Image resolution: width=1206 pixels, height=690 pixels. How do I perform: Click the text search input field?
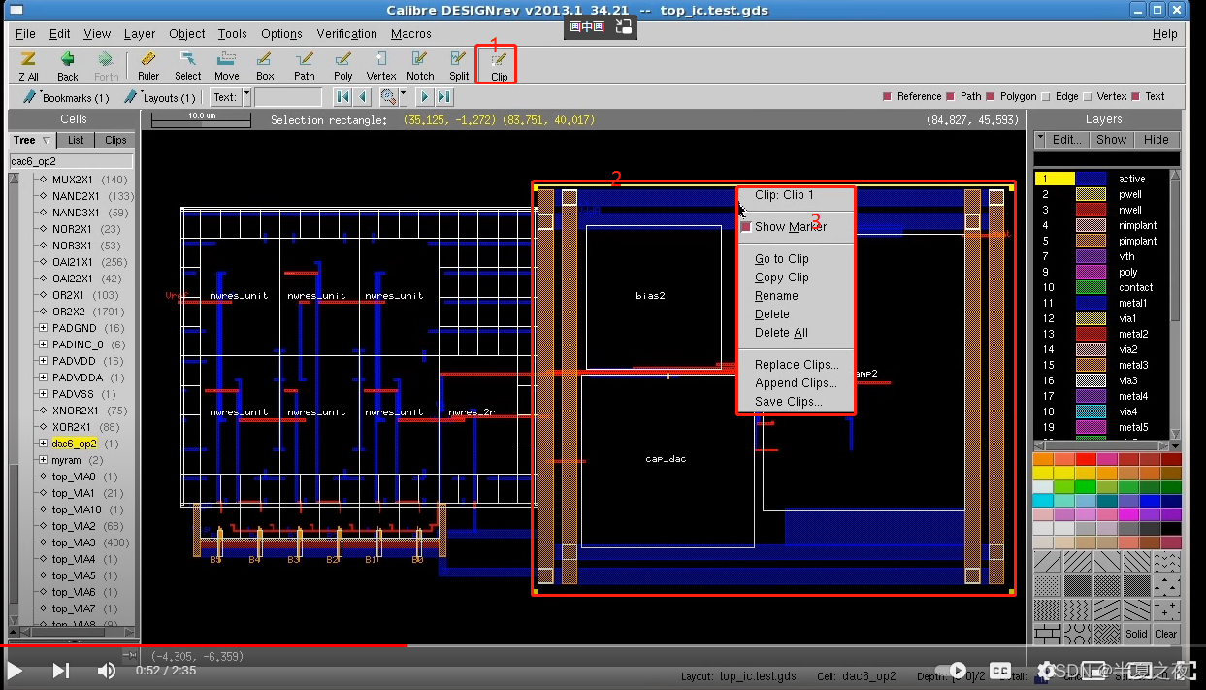[288, 97]
